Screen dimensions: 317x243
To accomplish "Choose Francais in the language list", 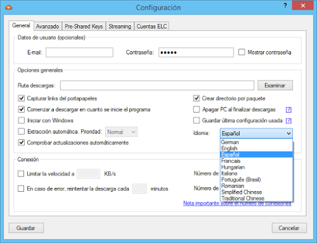I will pos(256,161).
